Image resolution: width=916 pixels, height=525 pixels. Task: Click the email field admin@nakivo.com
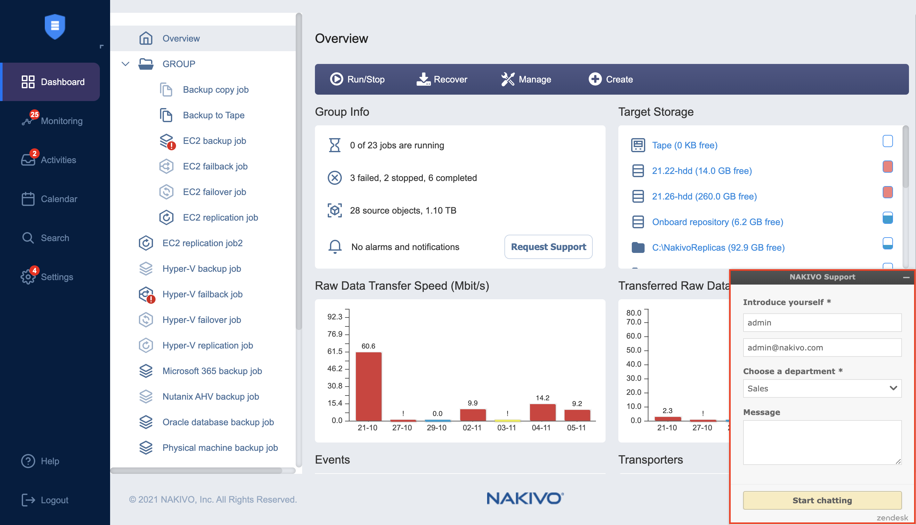pyautogui.click(x=822, y=347)
